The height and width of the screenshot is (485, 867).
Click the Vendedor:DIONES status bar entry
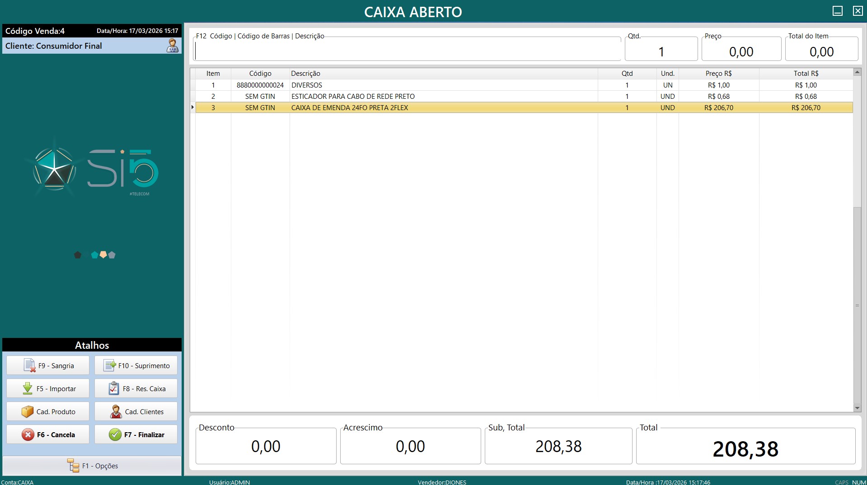point(442,482)
